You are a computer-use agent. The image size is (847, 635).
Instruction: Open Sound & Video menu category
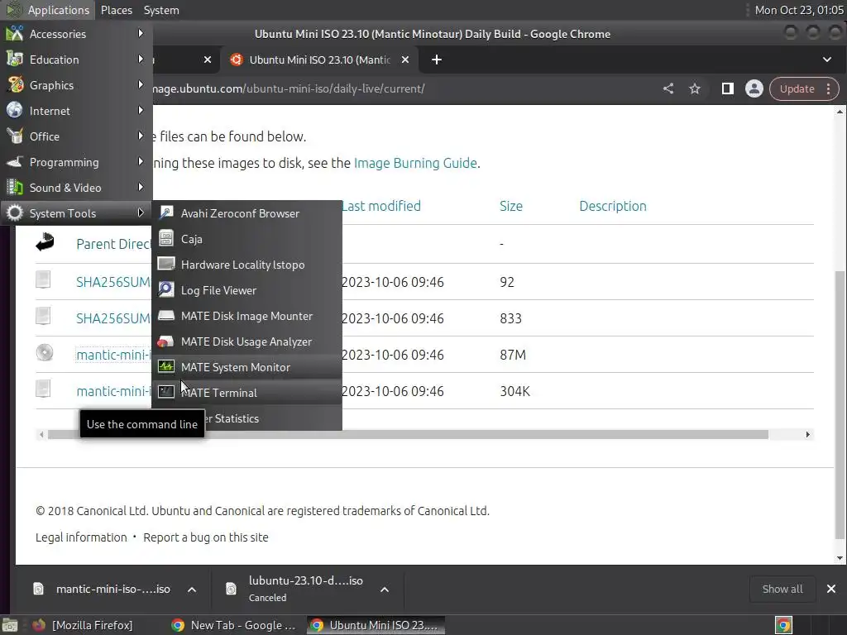click(76, 188)
